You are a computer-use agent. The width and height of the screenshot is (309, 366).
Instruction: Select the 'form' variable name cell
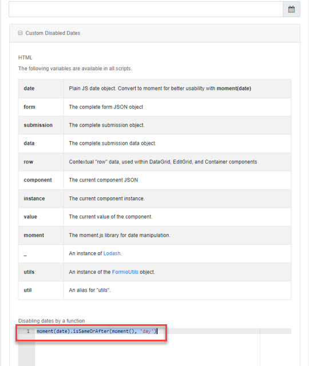click(41, 107)
